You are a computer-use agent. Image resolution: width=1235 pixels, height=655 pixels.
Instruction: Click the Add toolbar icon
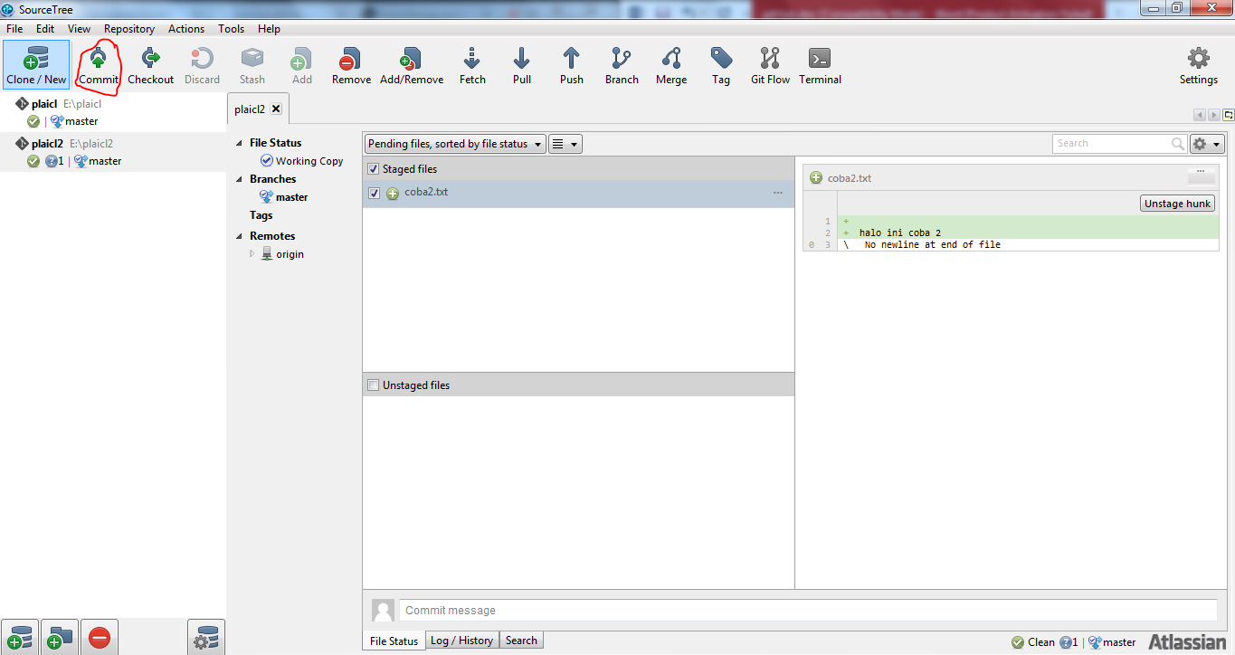pyautogui.click(x=301, y=64)
